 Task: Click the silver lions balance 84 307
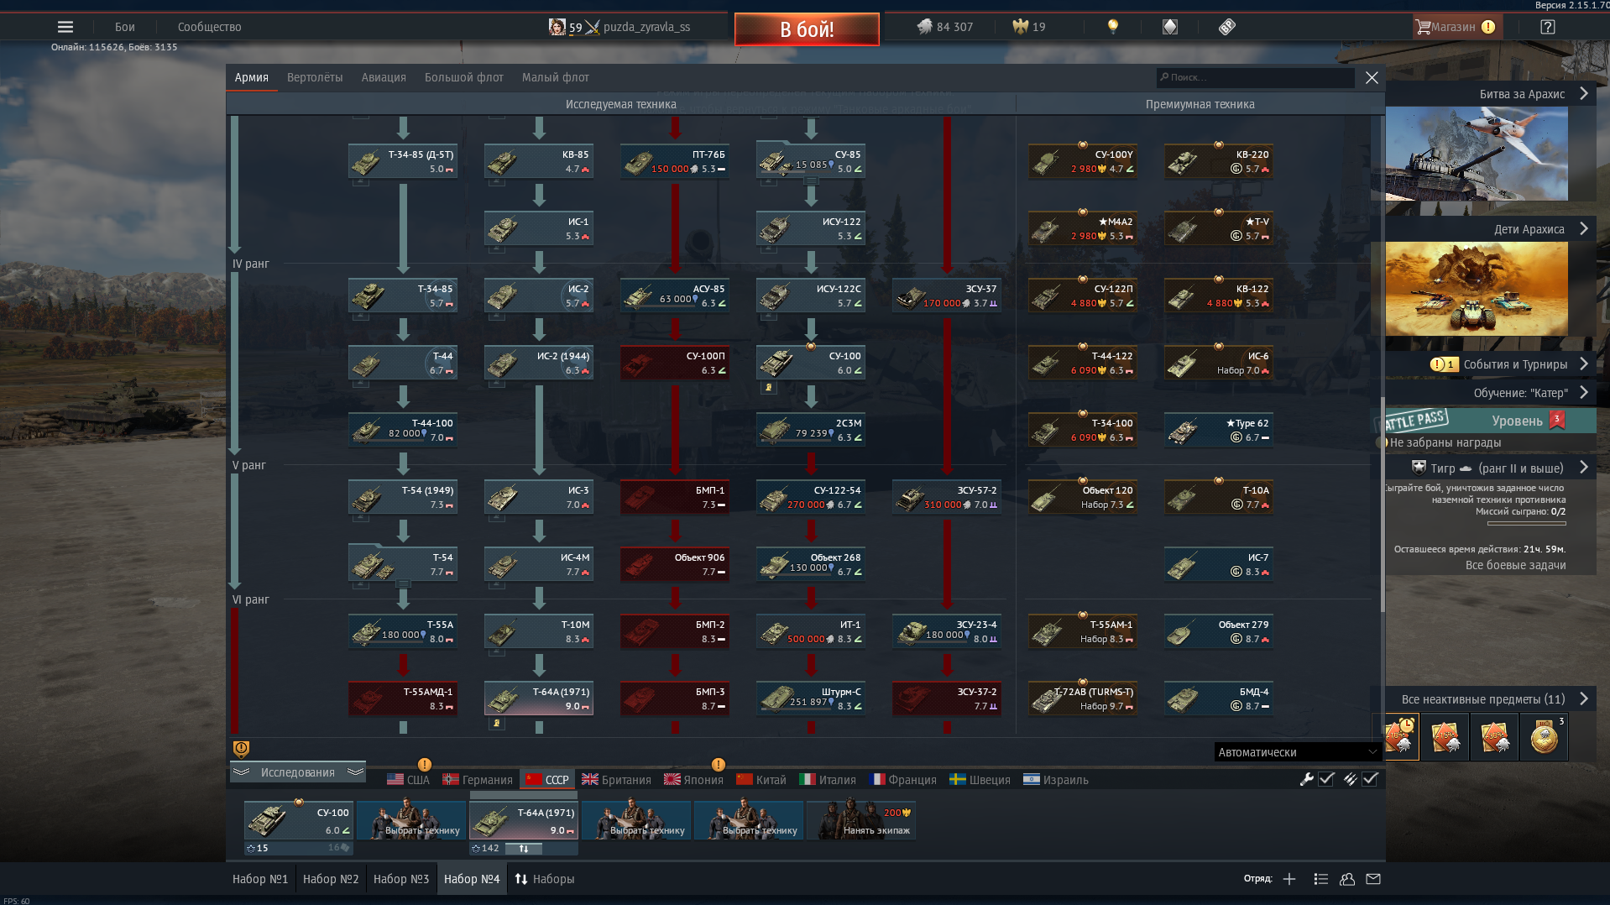tap(945, 27)
